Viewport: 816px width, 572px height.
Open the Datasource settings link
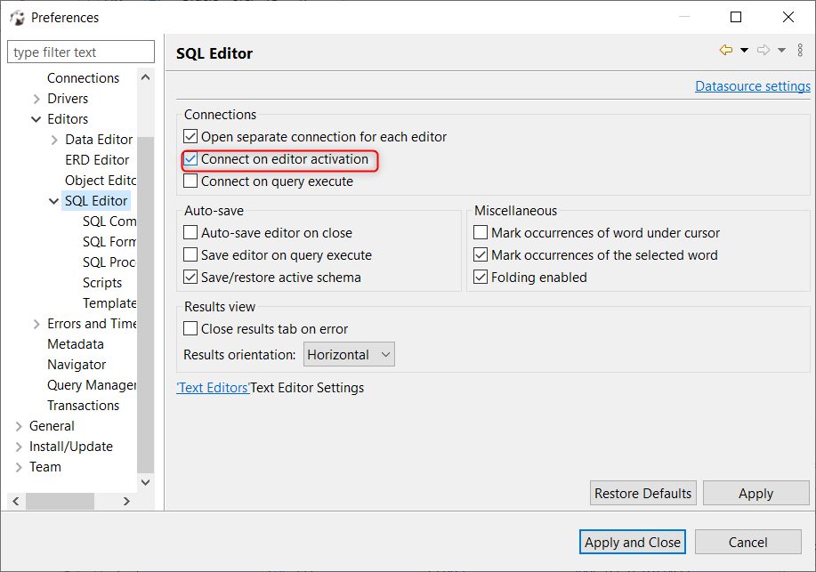coord(753,86)
